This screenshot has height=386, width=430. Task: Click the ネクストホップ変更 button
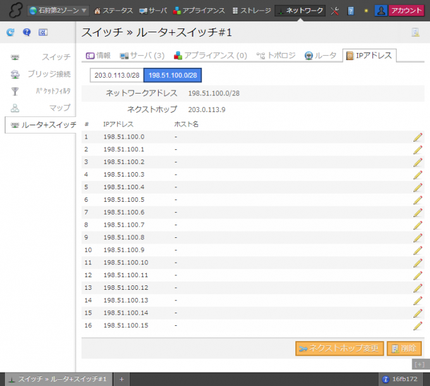click(340, 349)
